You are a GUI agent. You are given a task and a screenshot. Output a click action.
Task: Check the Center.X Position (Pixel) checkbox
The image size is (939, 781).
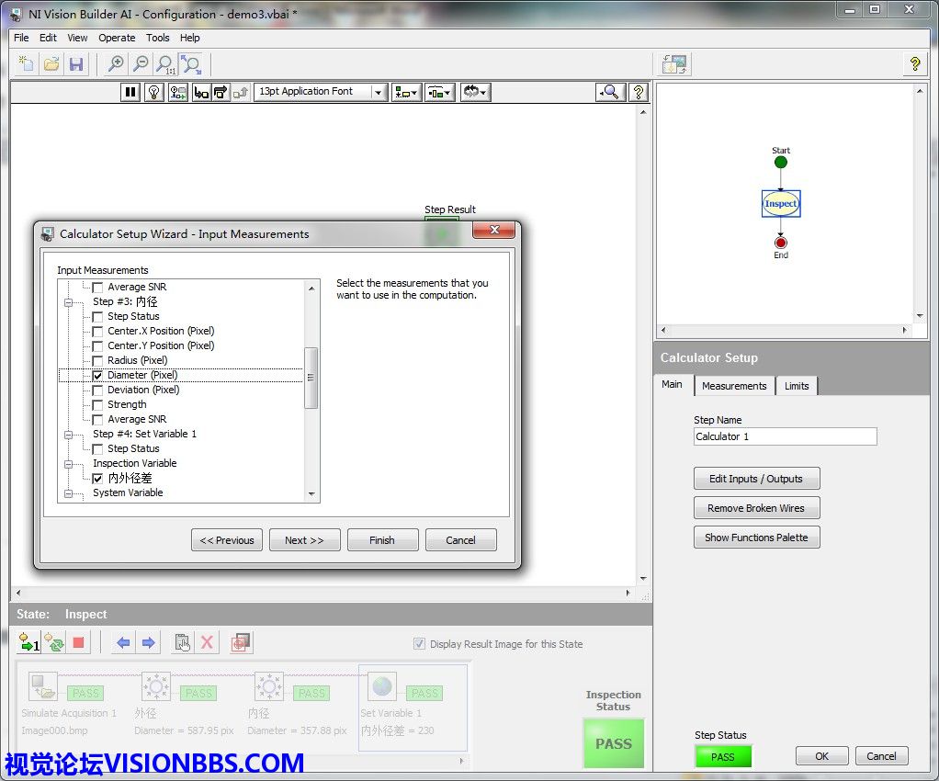click(97, 331)
